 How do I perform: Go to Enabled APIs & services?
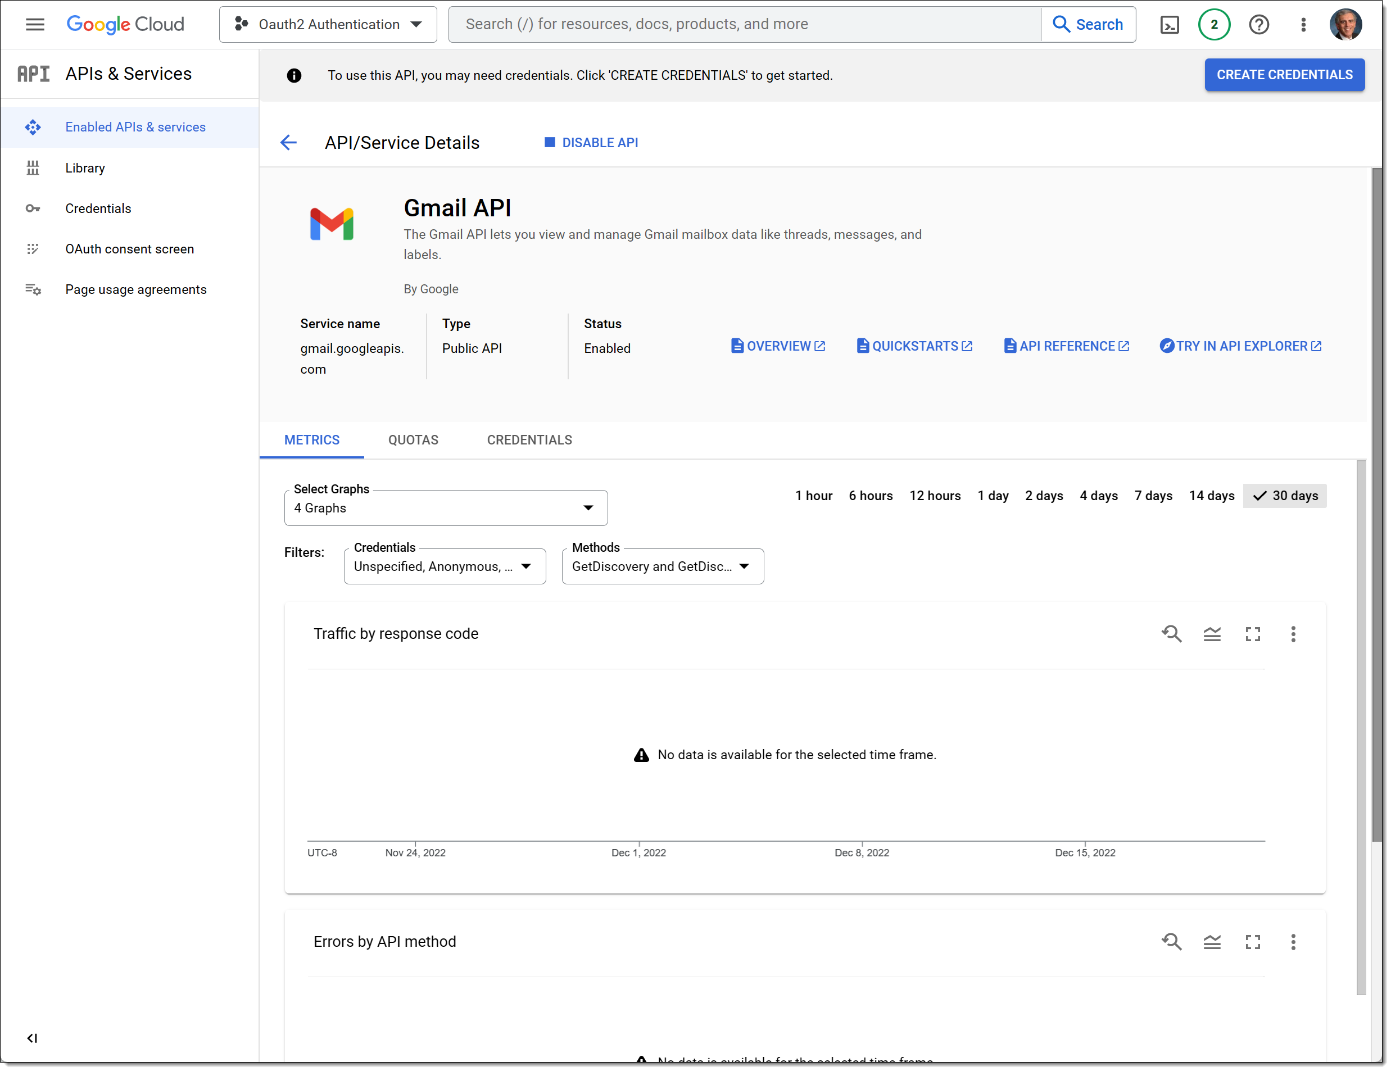coord(130,127)
